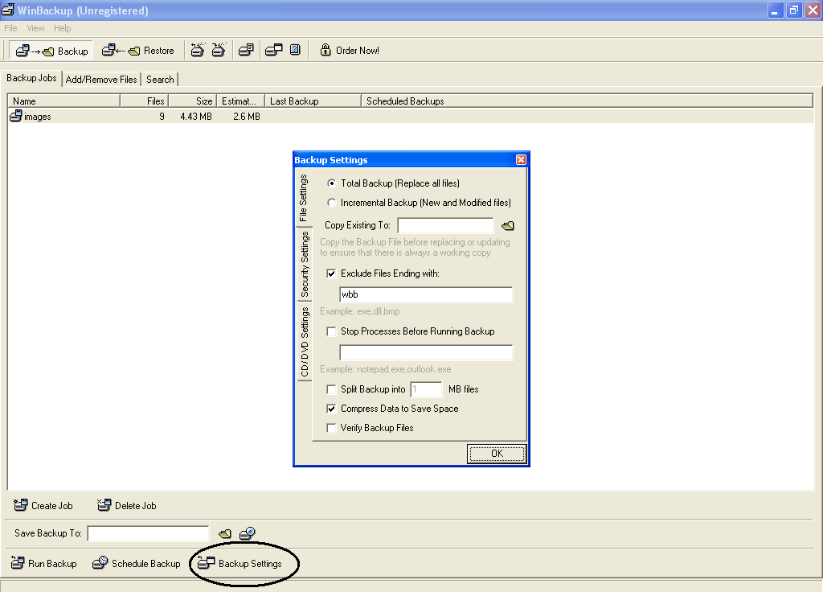Browse folder for Save Backup To
This screenshot has height=592, width=823.
(x=225, y=534)
